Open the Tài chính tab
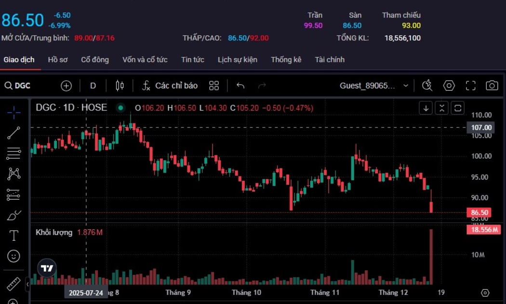Viewport: 506px width, 304px height. click(x=330, y=60)
